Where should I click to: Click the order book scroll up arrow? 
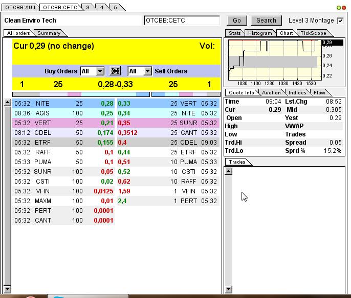point(7,103)
